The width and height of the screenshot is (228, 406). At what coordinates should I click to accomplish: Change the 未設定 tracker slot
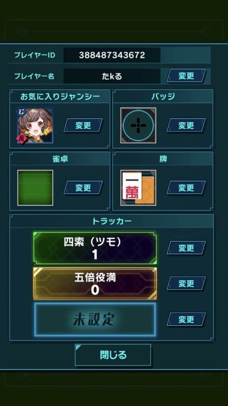coord(186,319)
